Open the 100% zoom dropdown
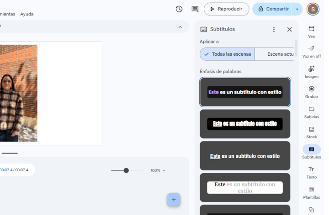 click(158, 170)
